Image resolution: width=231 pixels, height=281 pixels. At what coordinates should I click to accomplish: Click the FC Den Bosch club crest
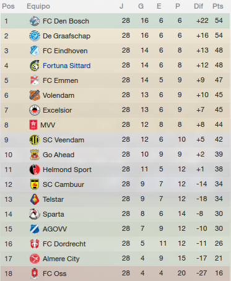(x=35, y=21)
